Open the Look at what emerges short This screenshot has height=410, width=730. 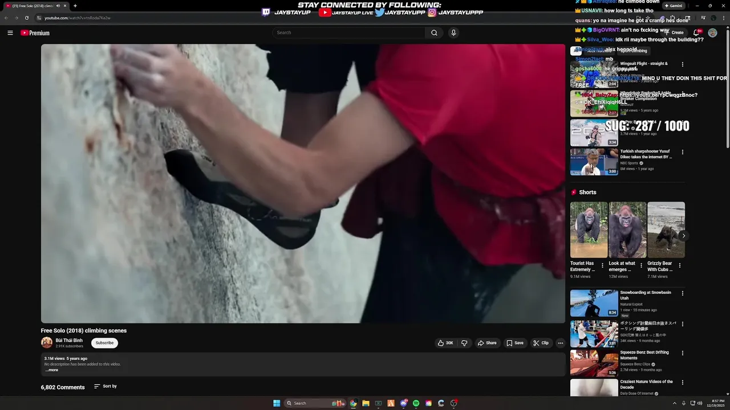[x=627, y=229]
